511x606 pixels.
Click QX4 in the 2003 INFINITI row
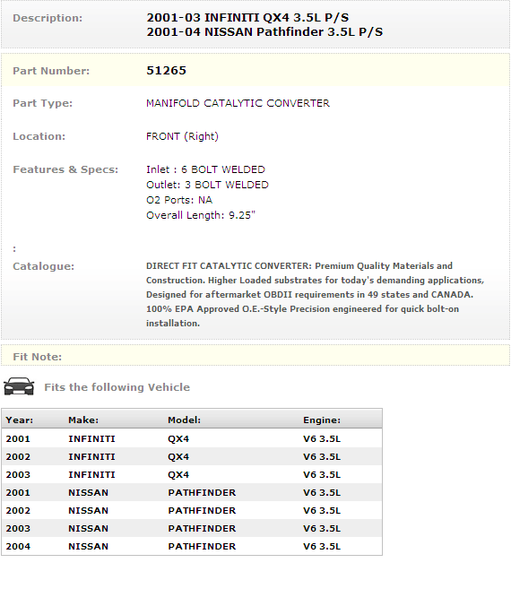pyautogui.click(x=178, y=474)
